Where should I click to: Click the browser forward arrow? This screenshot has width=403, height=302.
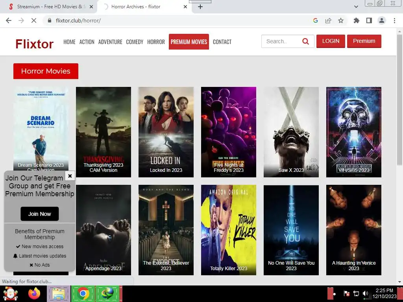coord(21,20)
